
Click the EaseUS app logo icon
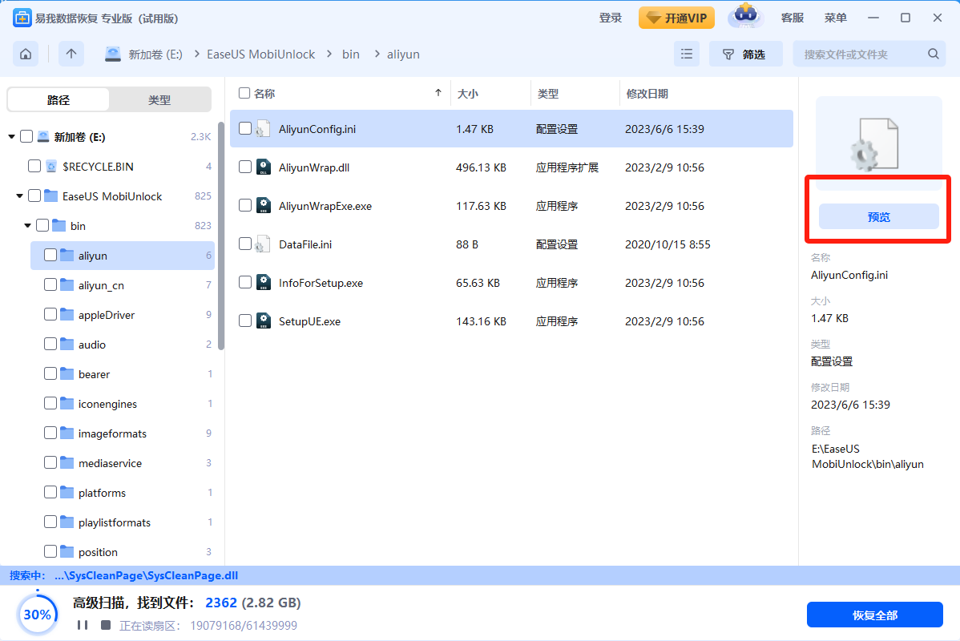click(22, 18)
